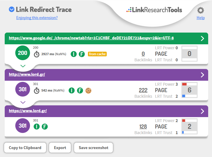Open the google.de newtab URL link
Viewport: 212px width, 157px height.
pyautogui.click(x=91, y=38)
